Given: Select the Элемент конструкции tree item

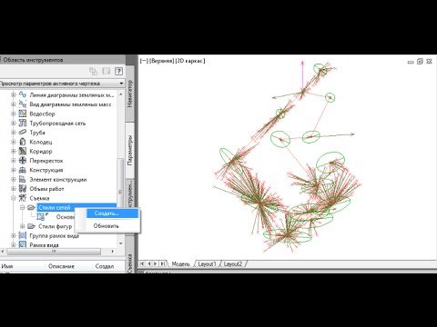Looking at the screenshot, I should 58,180.
